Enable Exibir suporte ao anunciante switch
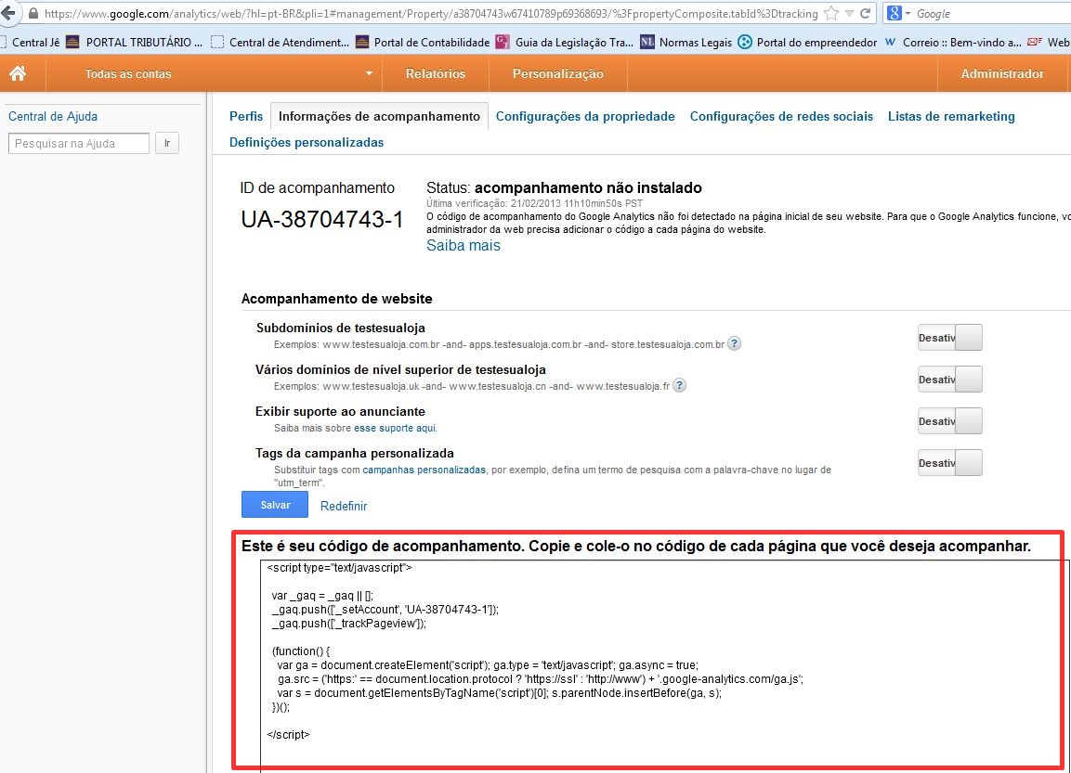Screen dimensions: 1071x773 point(950,421)
